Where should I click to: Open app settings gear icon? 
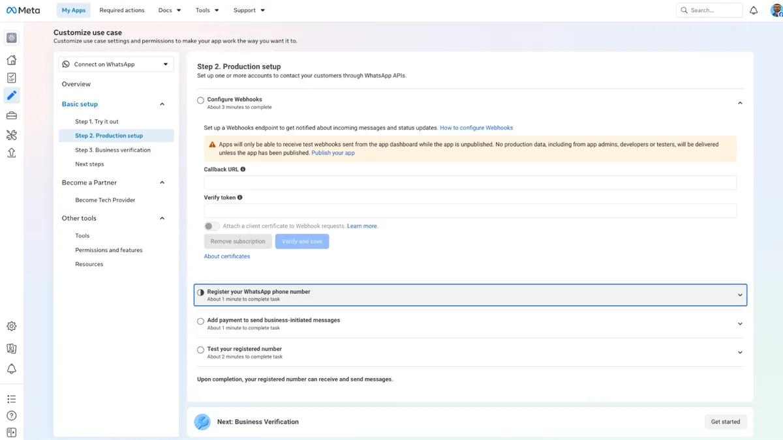[12, 327]
